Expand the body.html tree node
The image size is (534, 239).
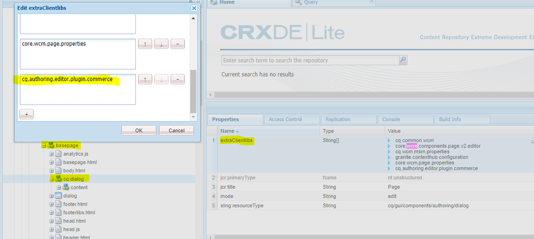coord(51,170)
